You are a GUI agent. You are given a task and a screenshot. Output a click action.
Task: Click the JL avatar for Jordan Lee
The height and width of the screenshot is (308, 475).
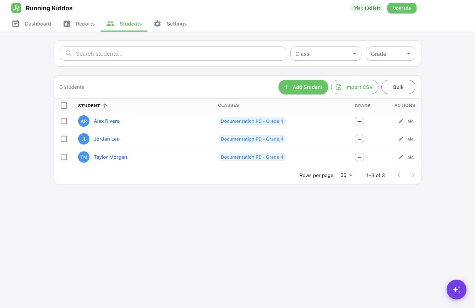[x=84, y=139]
